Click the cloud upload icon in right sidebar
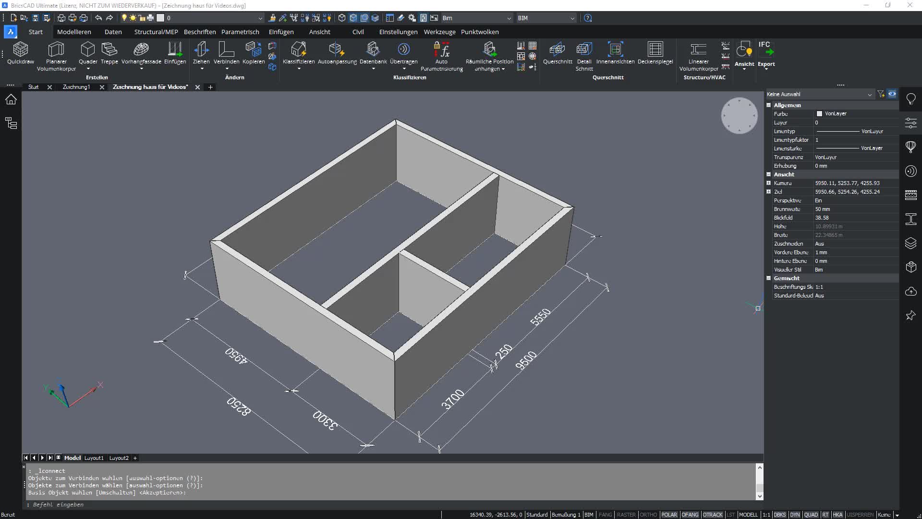This screenshot has width=922, height=519. (911, 291)
